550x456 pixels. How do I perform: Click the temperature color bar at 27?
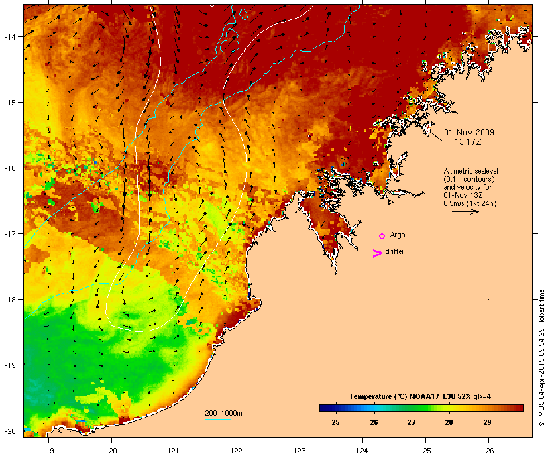pos(411,408)
